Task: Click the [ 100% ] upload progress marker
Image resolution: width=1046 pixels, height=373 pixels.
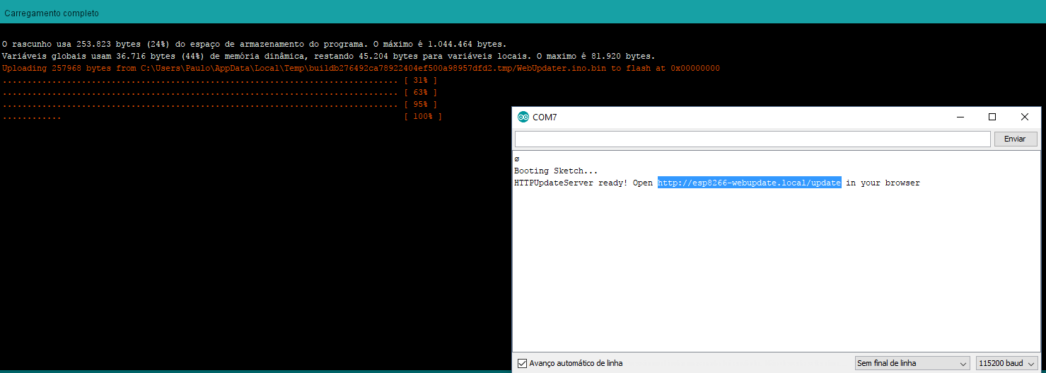Action: (422, 116)
